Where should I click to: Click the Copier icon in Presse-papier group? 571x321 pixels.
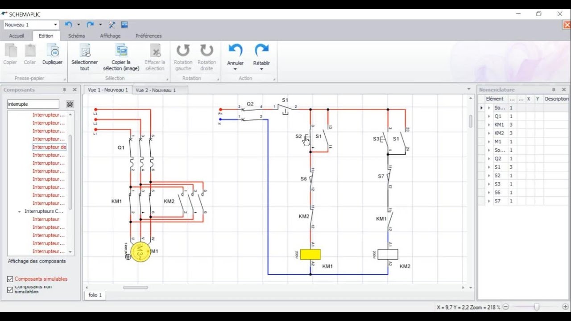click(x=10, y=51)
